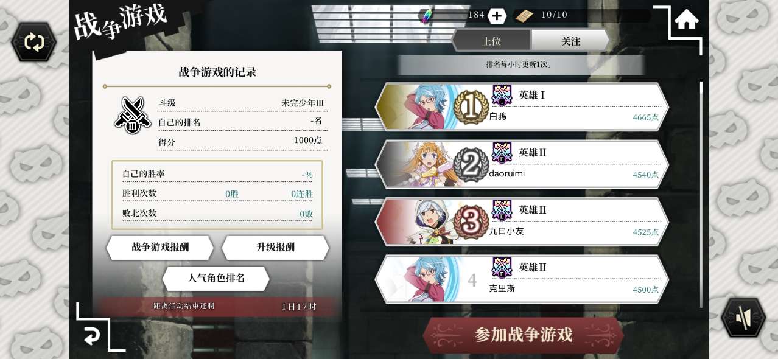Tap the ticket scroll icon beside 10/10
The image size is (778, 359).
[524, 15]
